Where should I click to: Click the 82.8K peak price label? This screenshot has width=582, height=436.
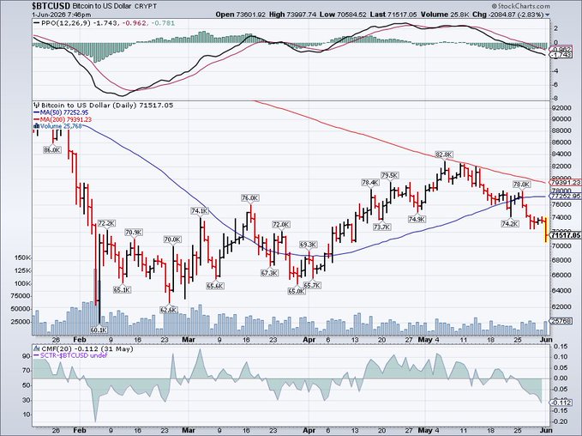(x=444, y=154)
